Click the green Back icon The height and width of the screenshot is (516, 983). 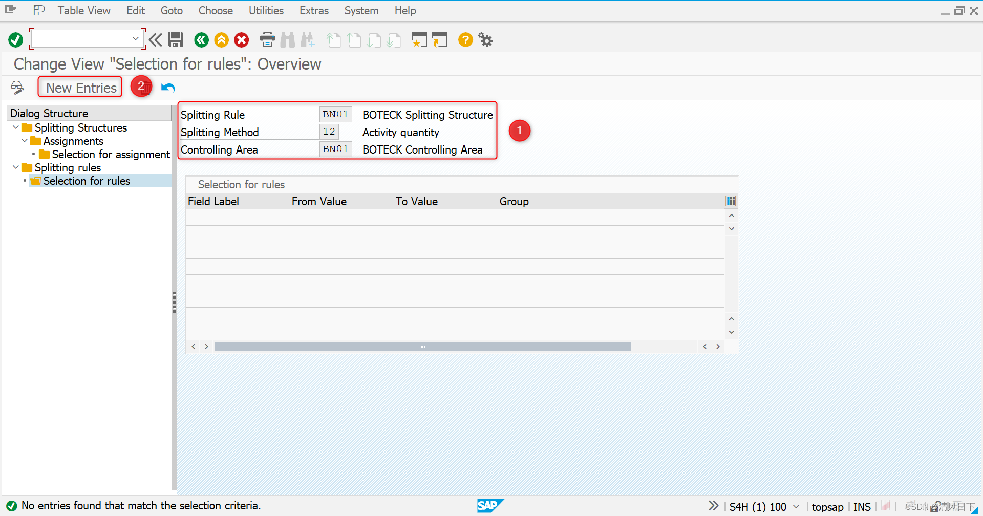202,40
